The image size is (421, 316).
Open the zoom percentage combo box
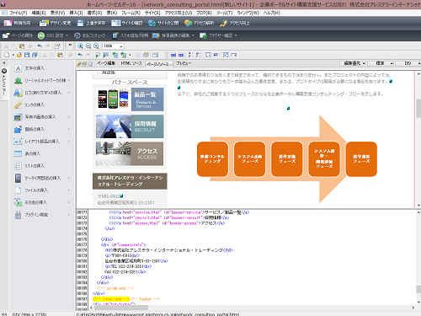click(x=114, y=46)
